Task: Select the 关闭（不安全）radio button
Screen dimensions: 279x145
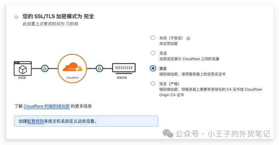Action: 153,38
